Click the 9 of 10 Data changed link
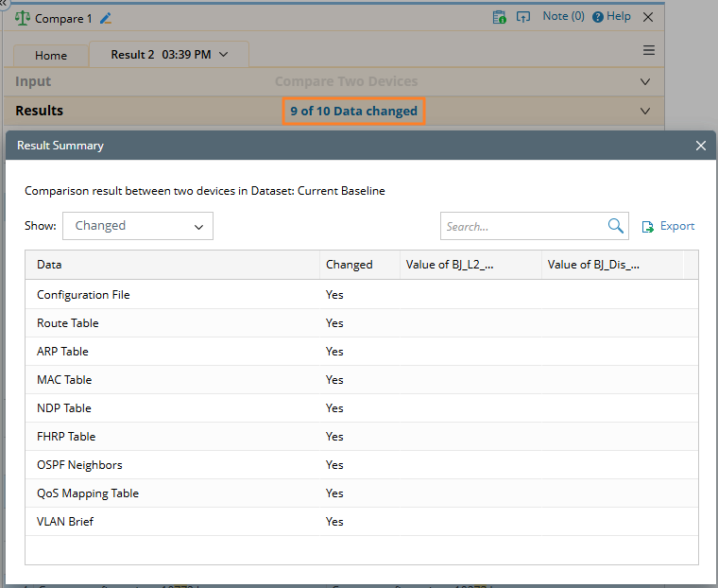Screen dimensions: 718x588 [x=353, y=111]
